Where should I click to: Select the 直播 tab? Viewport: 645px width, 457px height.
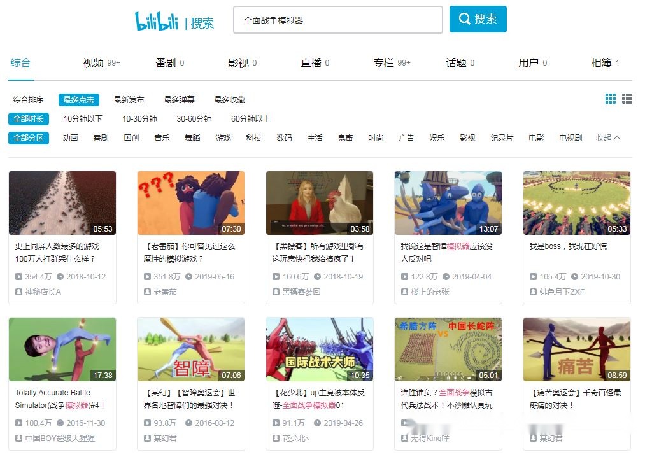pyautogui.click(x=315, y=62)
